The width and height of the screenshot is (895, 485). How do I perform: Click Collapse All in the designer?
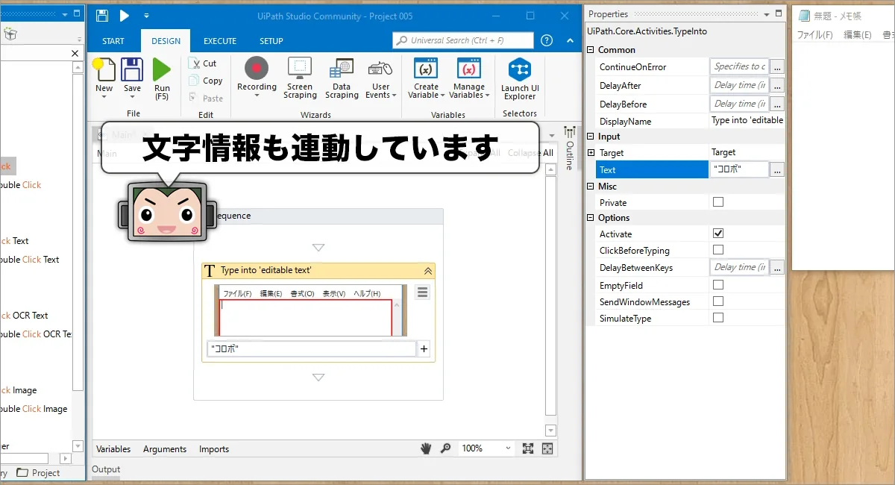pos(531,153)
